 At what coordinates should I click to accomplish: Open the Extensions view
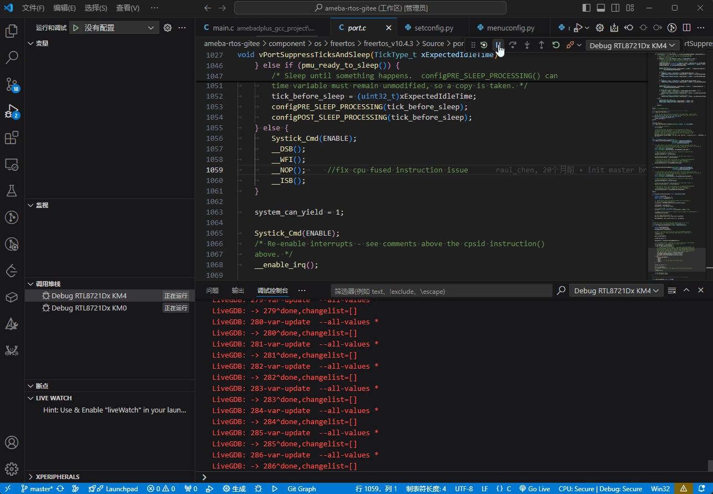pyautogui.click(x=12, y=137)
